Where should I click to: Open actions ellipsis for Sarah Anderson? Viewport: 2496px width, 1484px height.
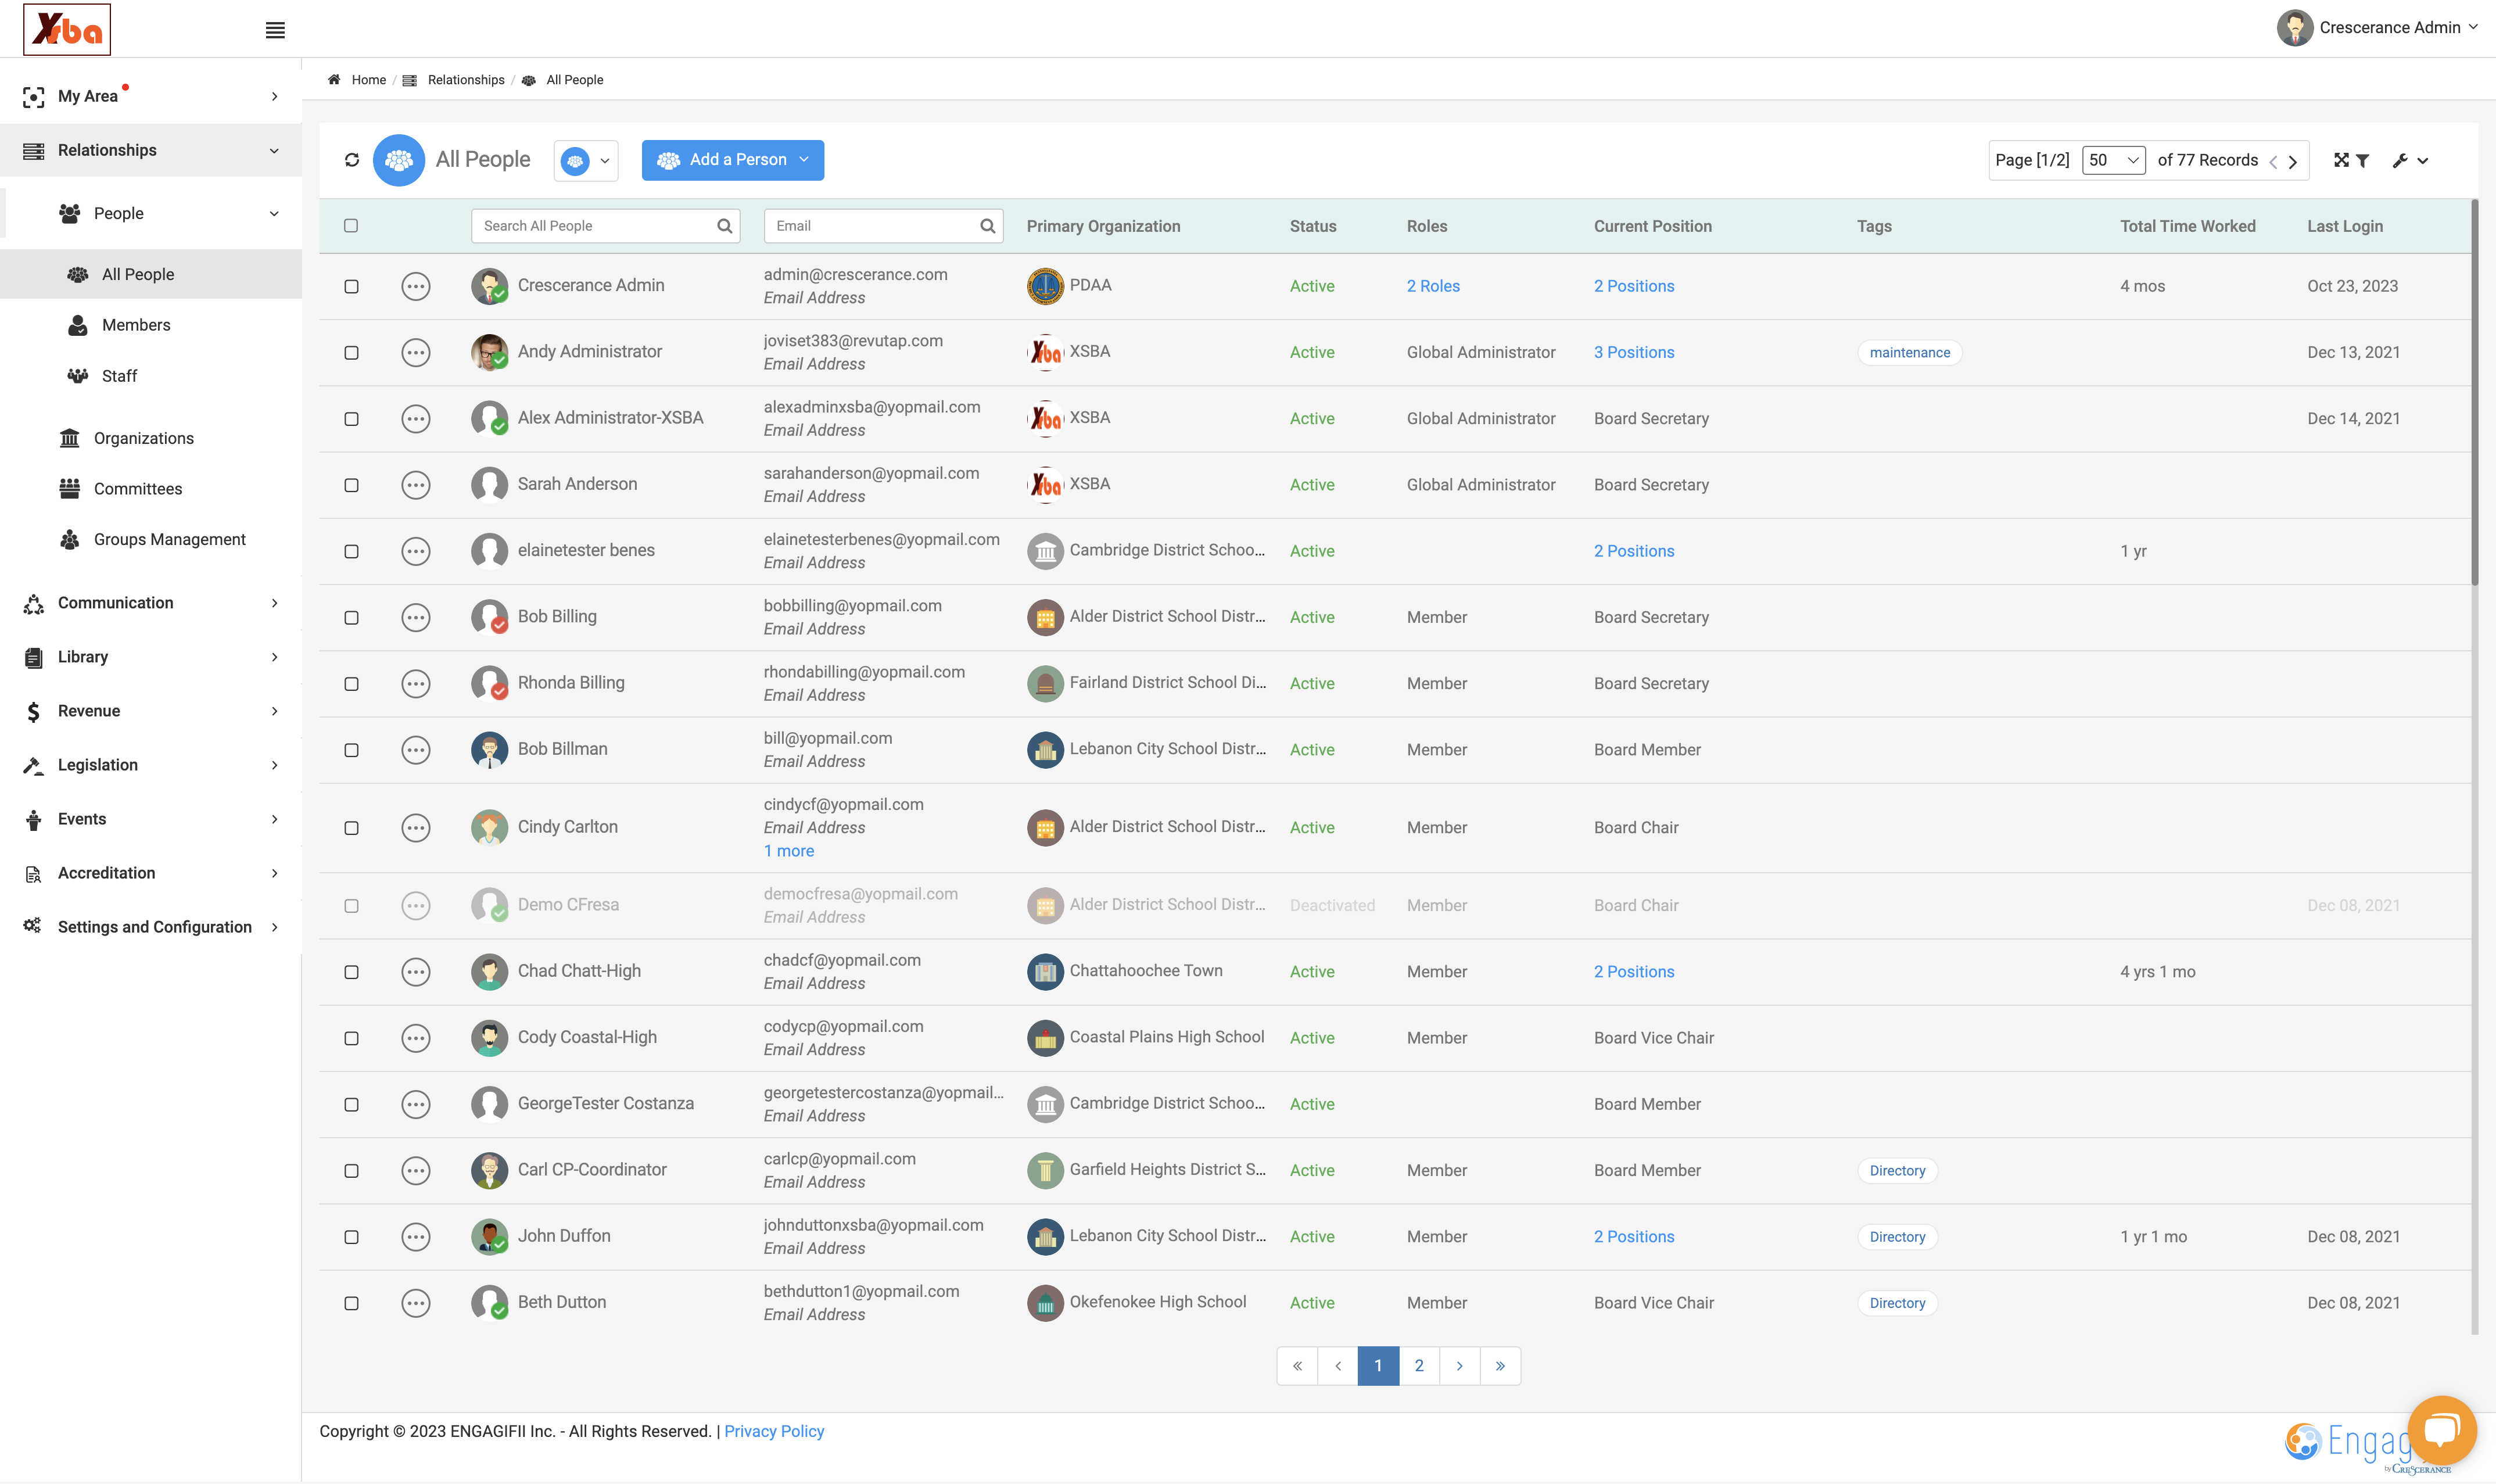coord(416,485)
